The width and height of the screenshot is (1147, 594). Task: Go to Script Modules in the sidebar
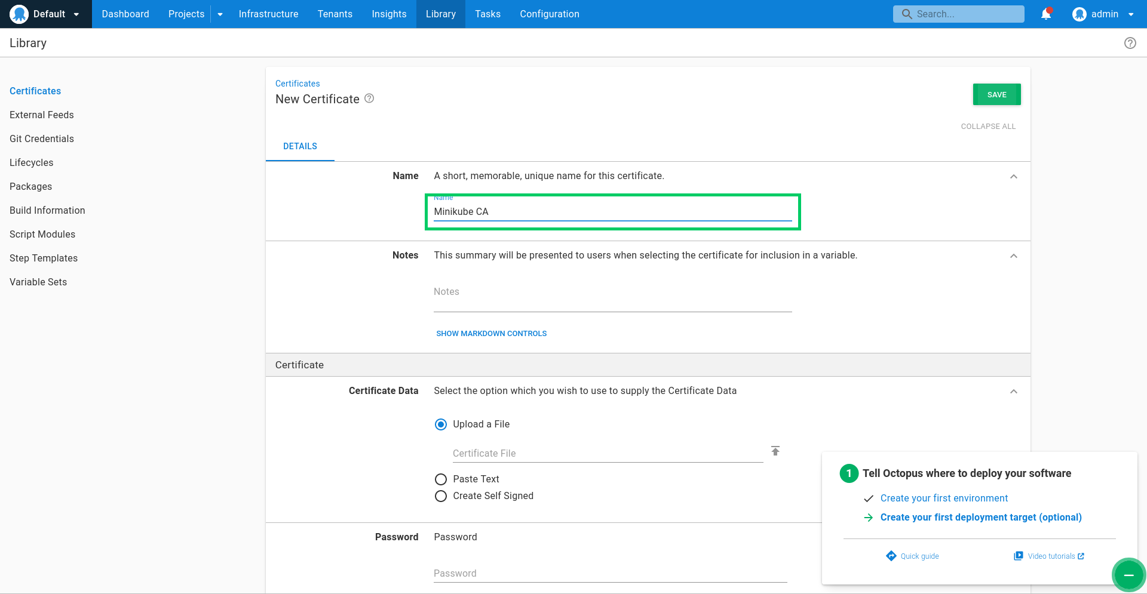pos(42,234)
